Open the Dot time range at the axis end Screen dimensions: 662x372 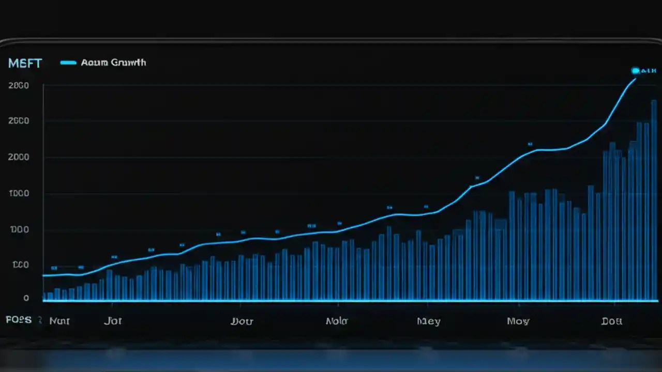tap(611, 320)
